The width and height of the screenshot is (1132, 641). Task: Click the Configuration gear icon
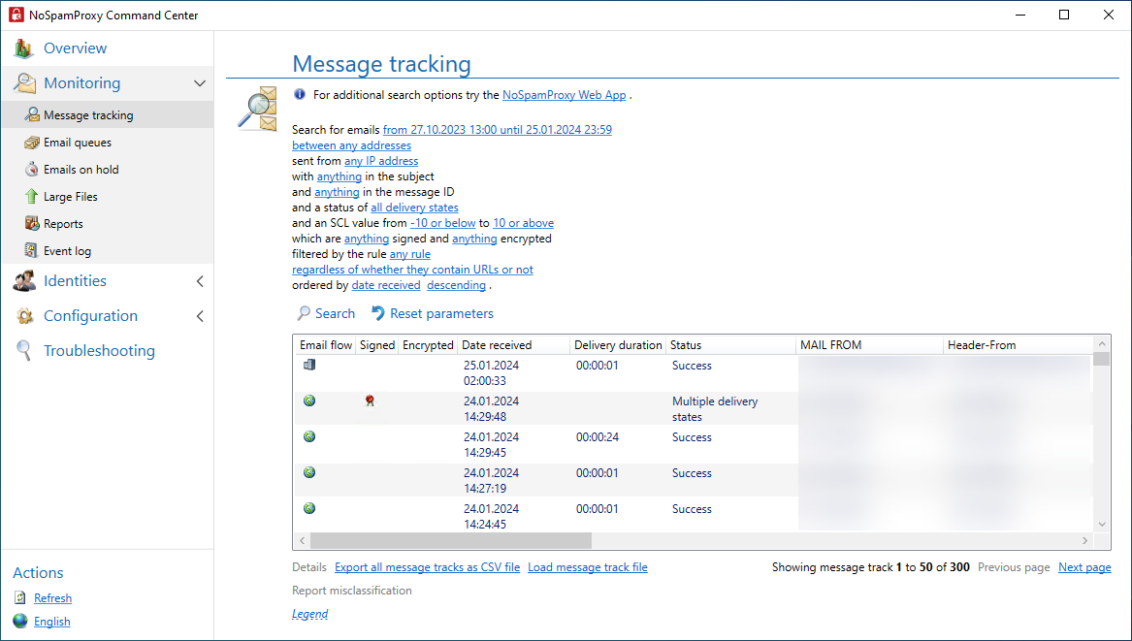[24, 316]
